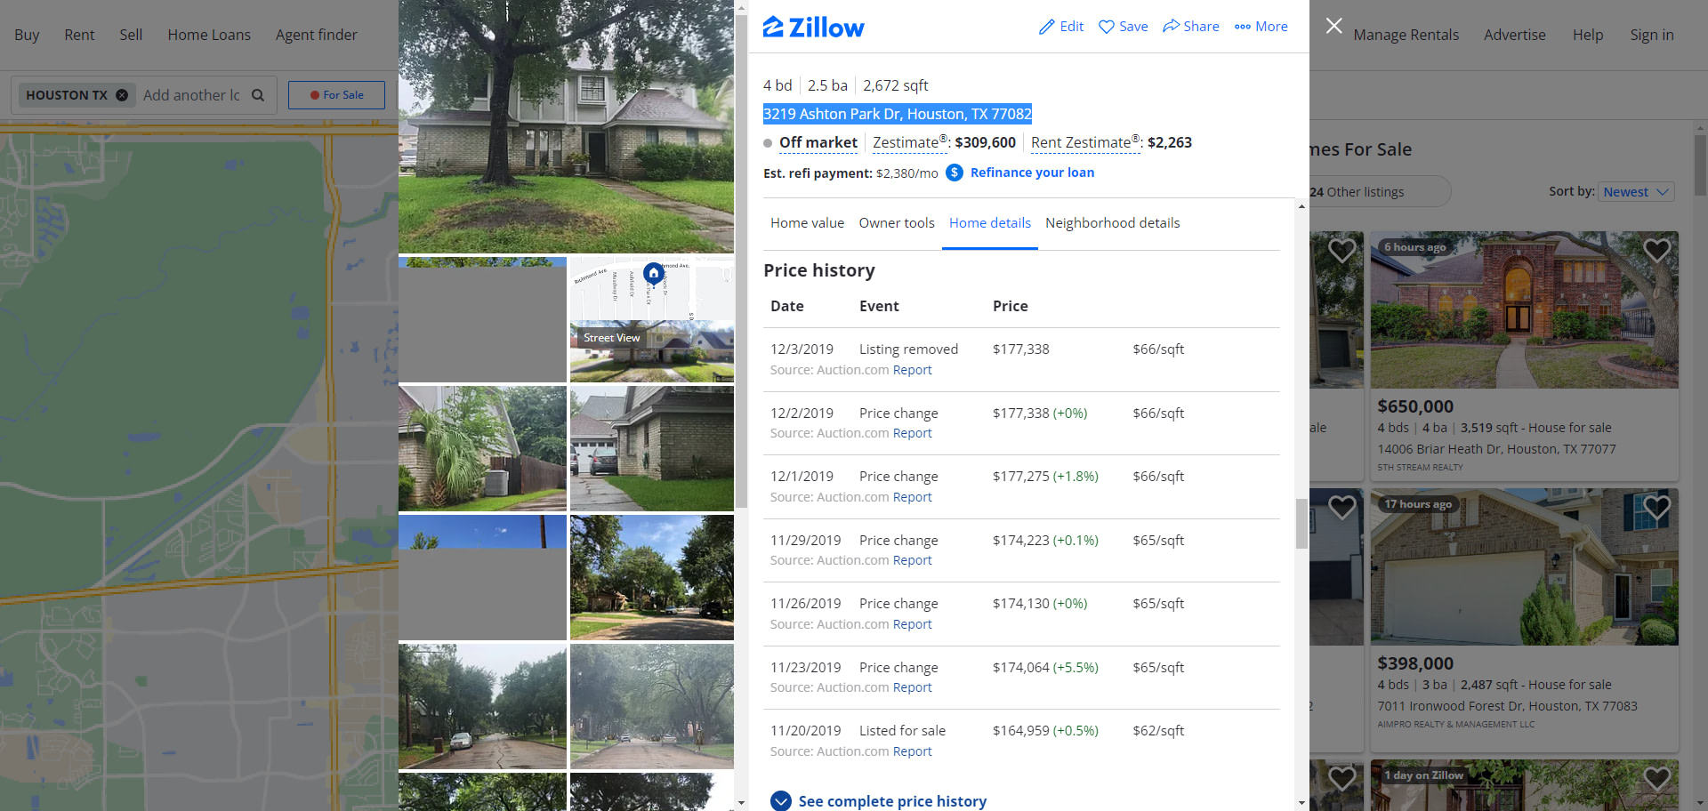Open the Sell menu
This screenshot has height=811, width=1708.
(x=131, y=35)
